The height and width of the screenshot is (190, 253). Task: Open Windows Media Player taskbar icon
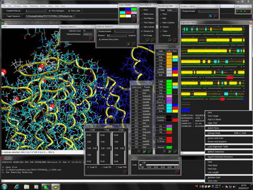(36, 187)
